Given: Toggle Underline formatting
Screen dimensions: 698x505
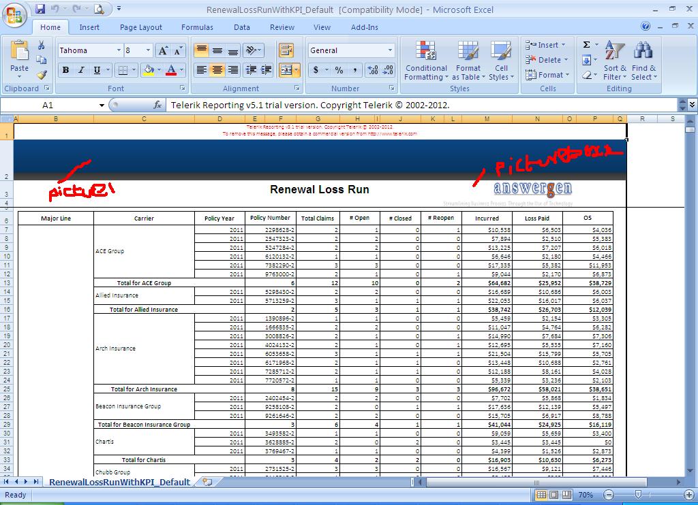Looking at the screenshot, I should pyautogui.click(x=97, y=70).
